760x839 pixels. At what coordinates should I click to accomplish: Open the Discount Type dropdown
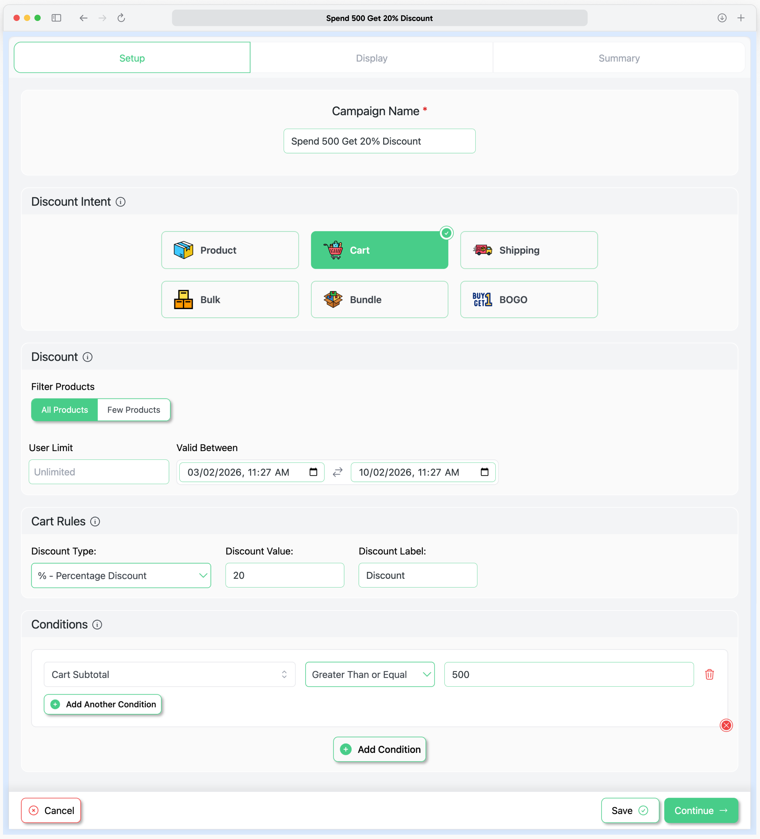click(x=121, y=575)
